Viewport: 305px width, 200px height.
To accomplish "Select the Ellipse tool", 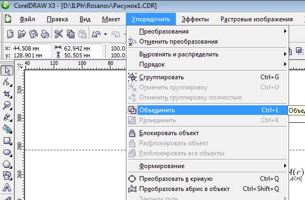I will (x=7, y=152).
